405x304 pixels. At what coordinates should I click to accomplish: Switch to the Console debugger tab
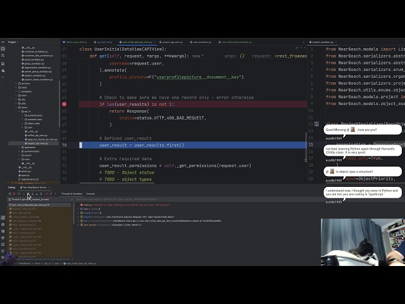[x=90, y=194]
